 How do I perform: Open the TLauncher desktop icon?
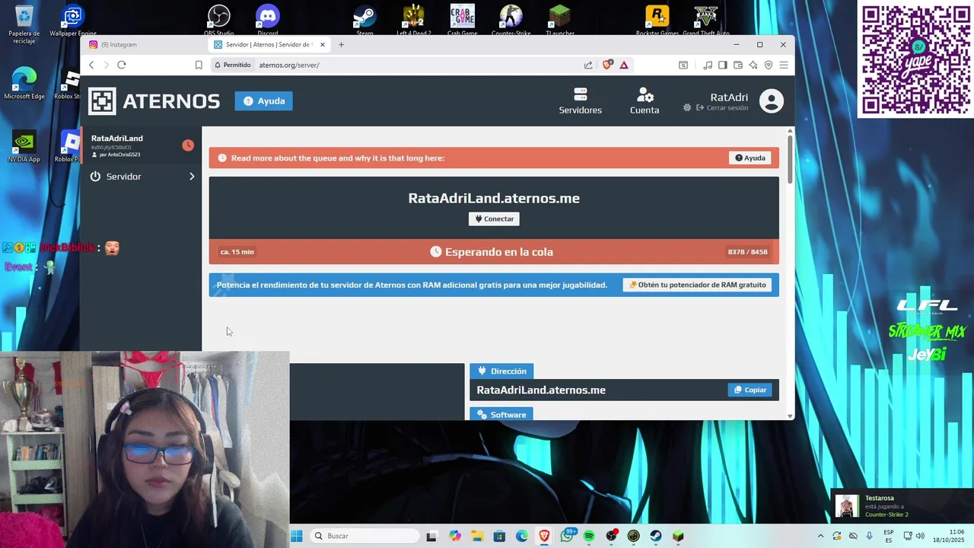(x=560, y=21)
